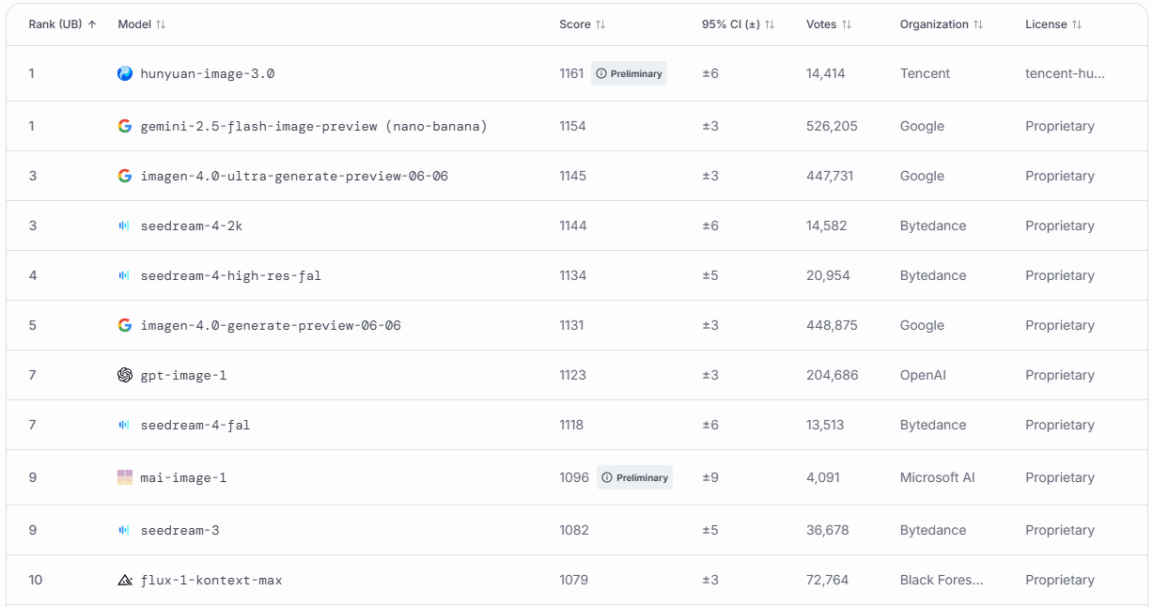Image resolution: width=1153 pixels, height=607 pixels.
Task: Click the OpenAI logo next to gpt-image-1
Action: (125, 375)
